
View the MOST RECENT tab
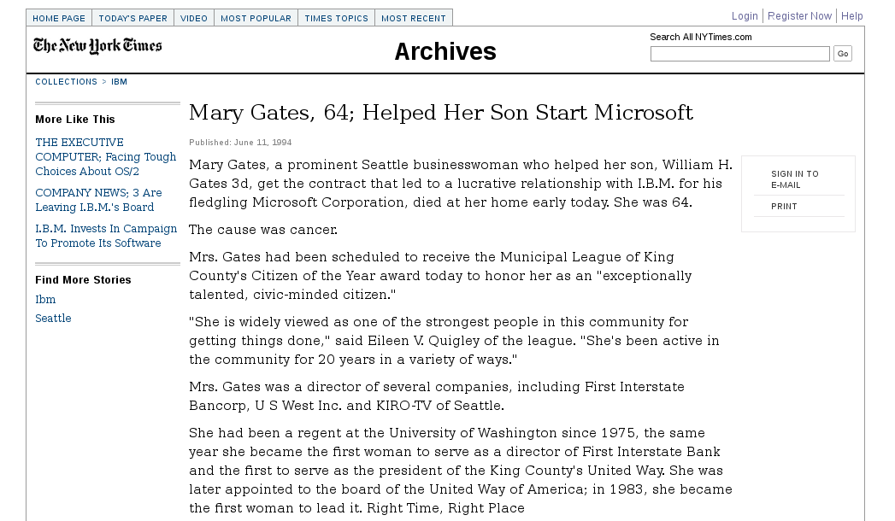coord(414,18)
